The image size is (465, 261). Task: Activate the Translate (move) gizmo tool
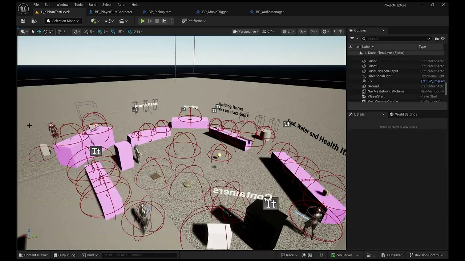(x=39, y=32)
